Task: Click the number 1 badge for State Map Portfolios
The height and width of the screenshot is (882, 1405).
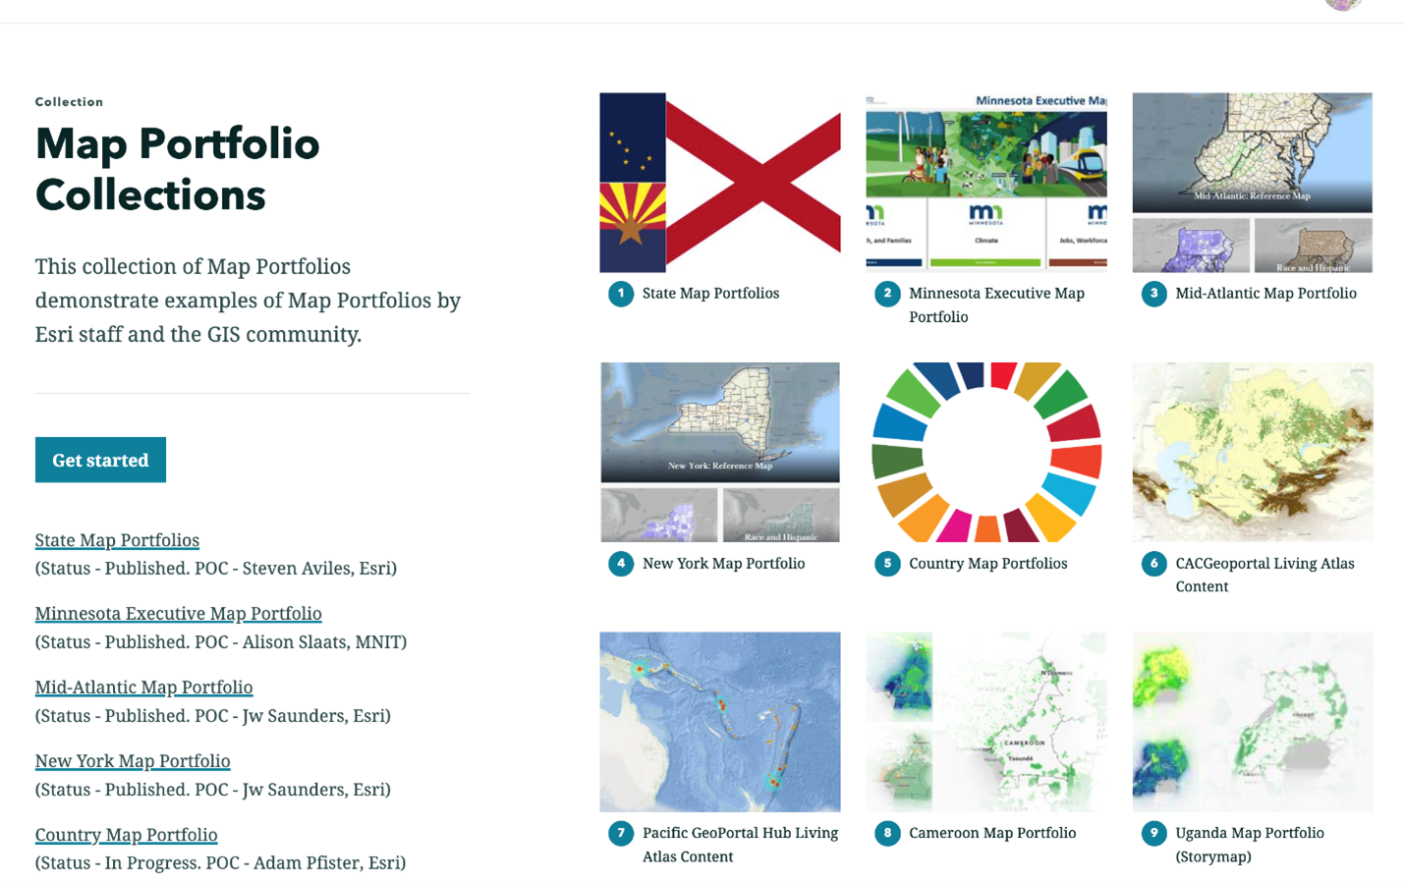Action: (x=621, y=294)
